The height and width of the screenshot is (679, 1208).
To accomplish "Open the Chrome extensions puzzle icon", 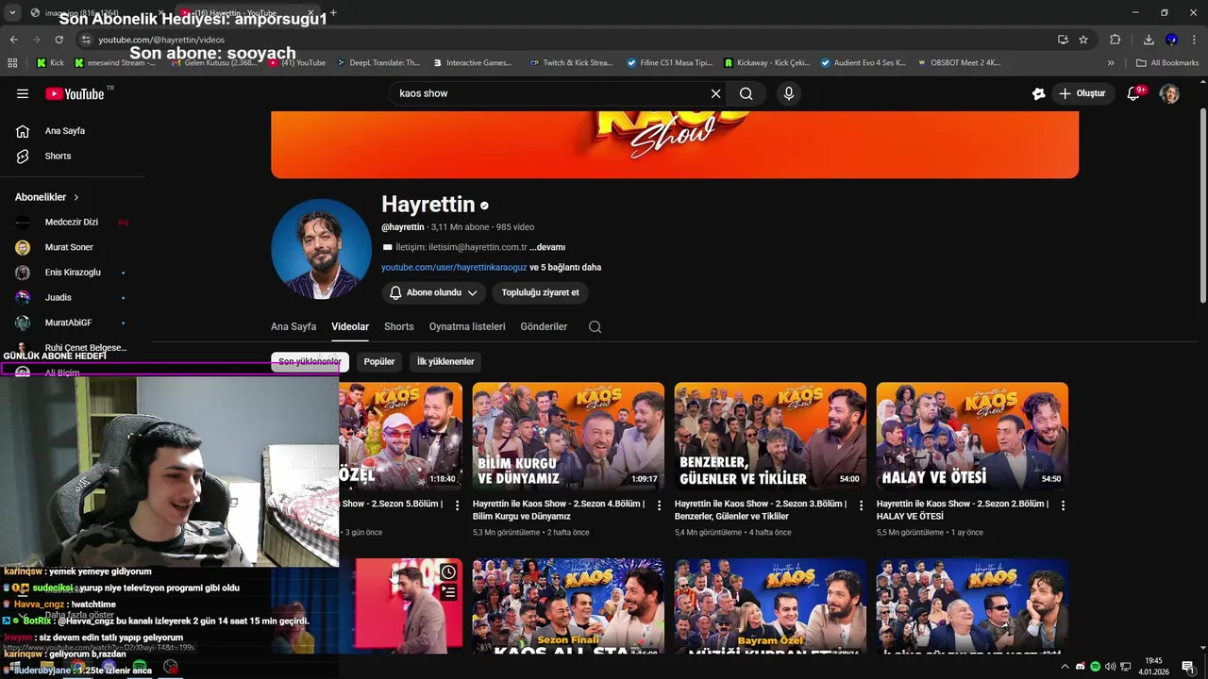I will coord(1116,40).
